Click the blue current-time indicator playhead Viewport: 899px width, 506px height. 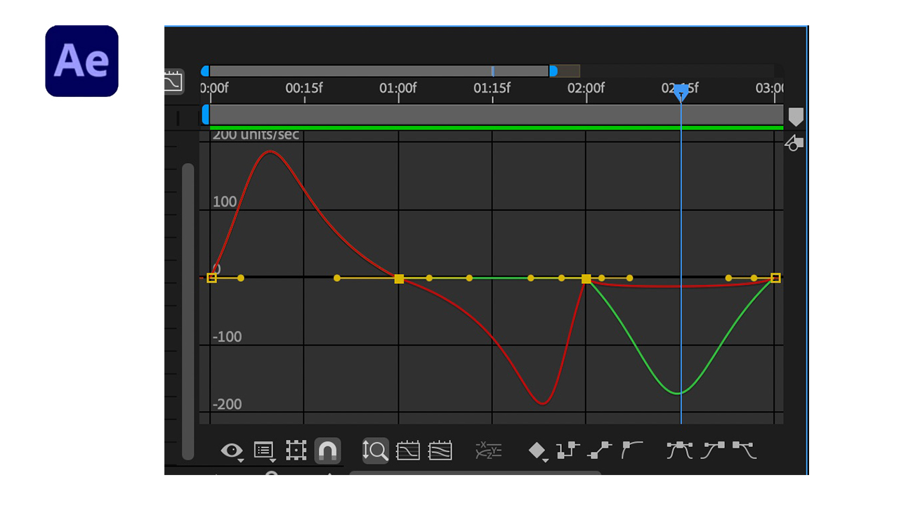(x=681, y=92)
